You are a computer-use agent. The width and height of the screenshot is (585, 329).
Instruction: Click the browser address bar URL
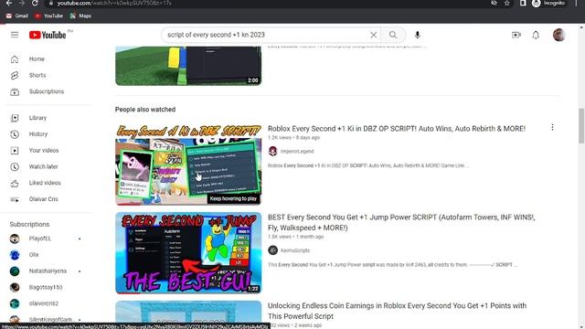113,3
